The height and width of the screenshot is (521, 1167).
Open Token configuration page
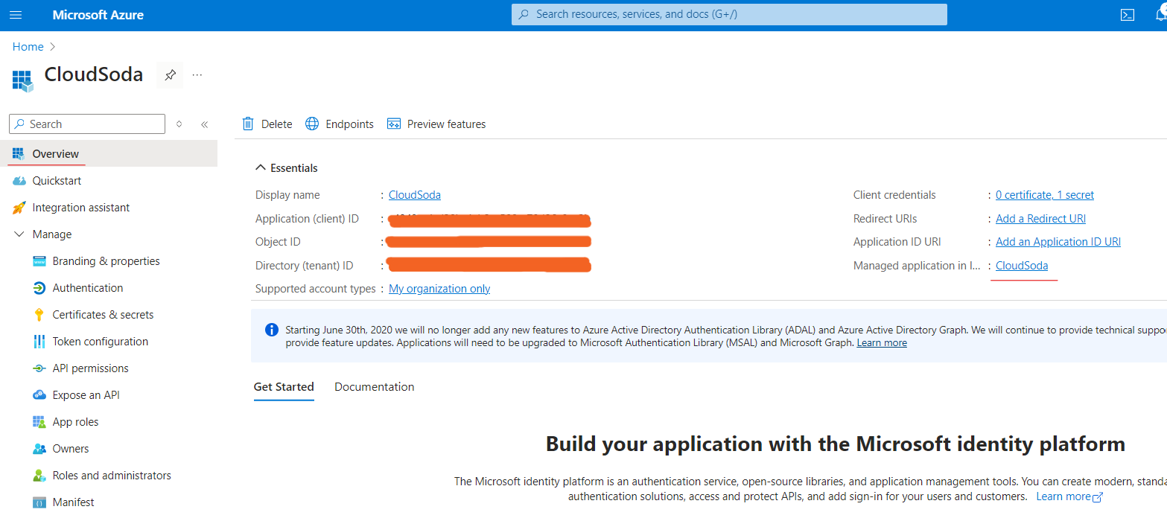[x=101, y=342]
